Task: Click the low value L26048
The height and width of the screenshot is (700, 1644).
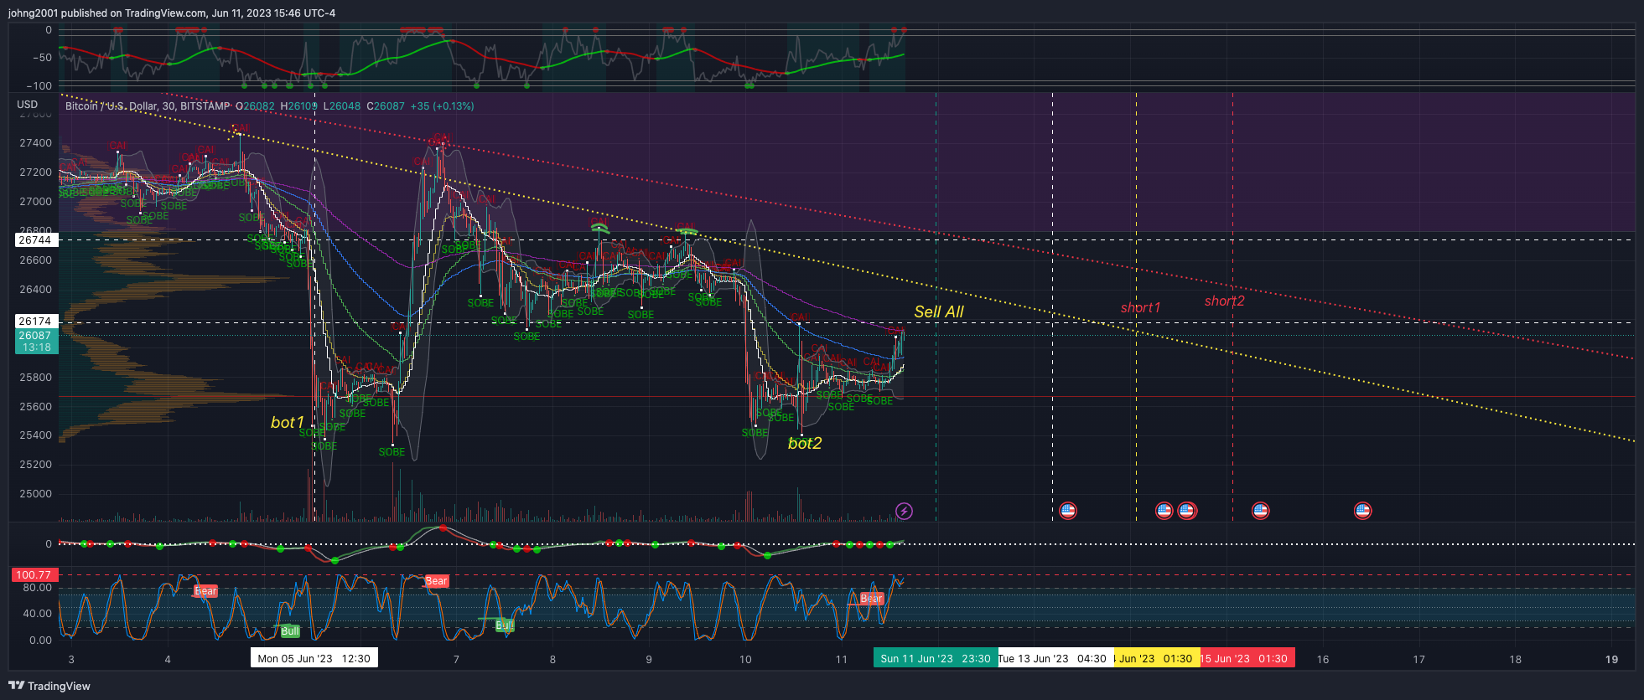Action: pos(343,106)
